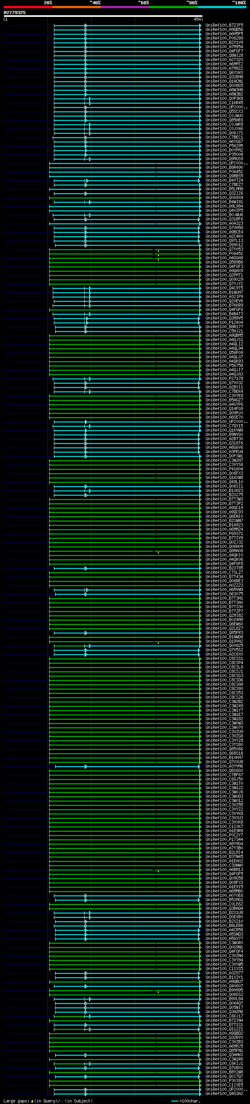
Task: Select label UniRef100_A9L984
Action: (x=224, y=206)
